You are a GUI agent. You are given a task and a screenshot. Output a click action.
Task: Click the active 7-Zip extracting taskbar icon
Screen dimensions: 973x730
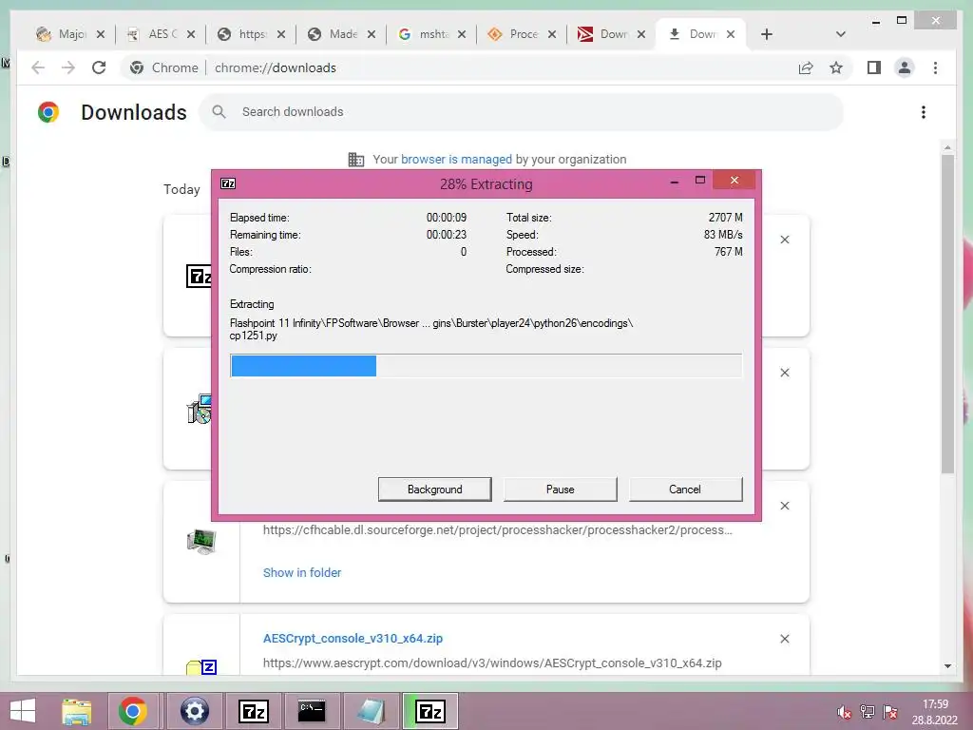pyautogui.click(x=430, y=711)
